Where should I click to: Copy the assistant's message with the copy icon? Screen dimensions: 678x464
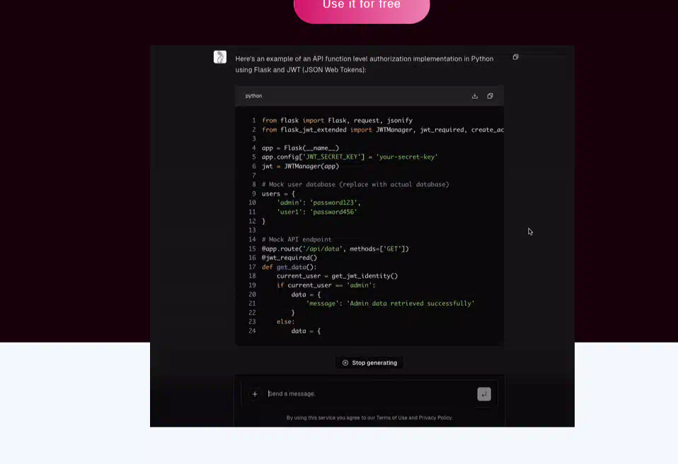pos(515,57)
